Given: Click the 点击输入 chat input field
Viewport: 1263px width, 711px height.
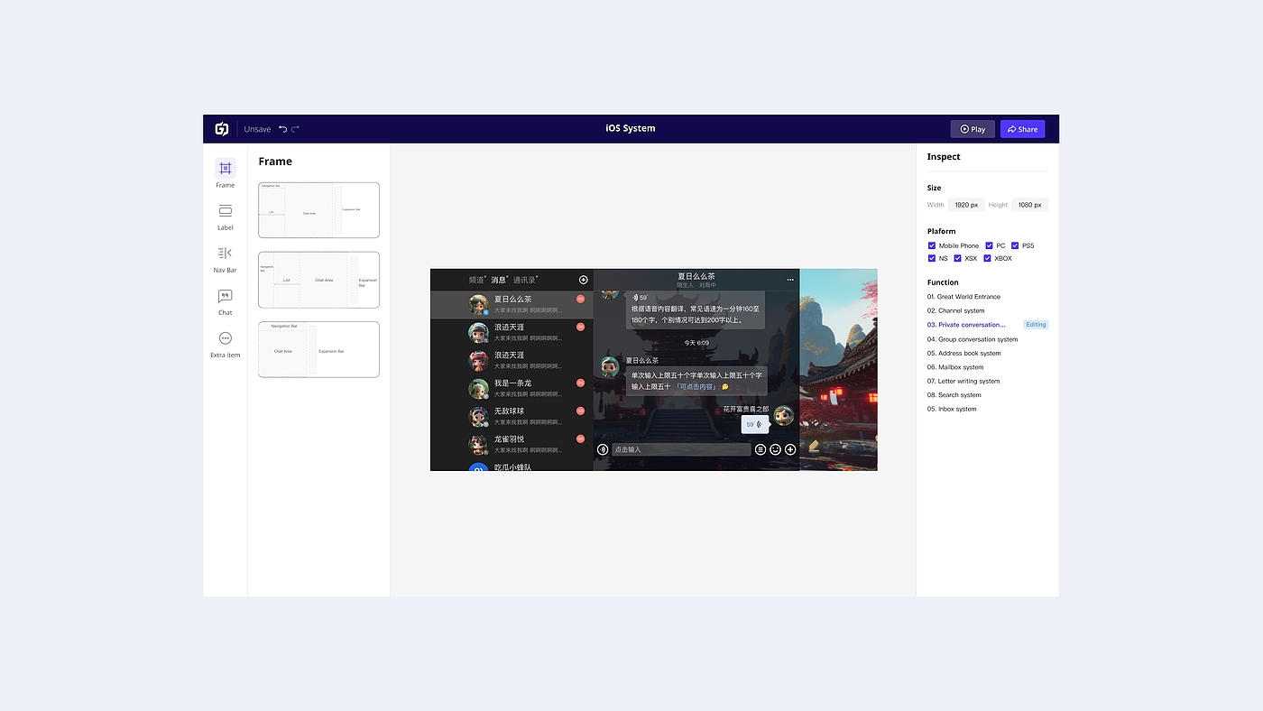Looking at the screenshot, I should (681, 449).
